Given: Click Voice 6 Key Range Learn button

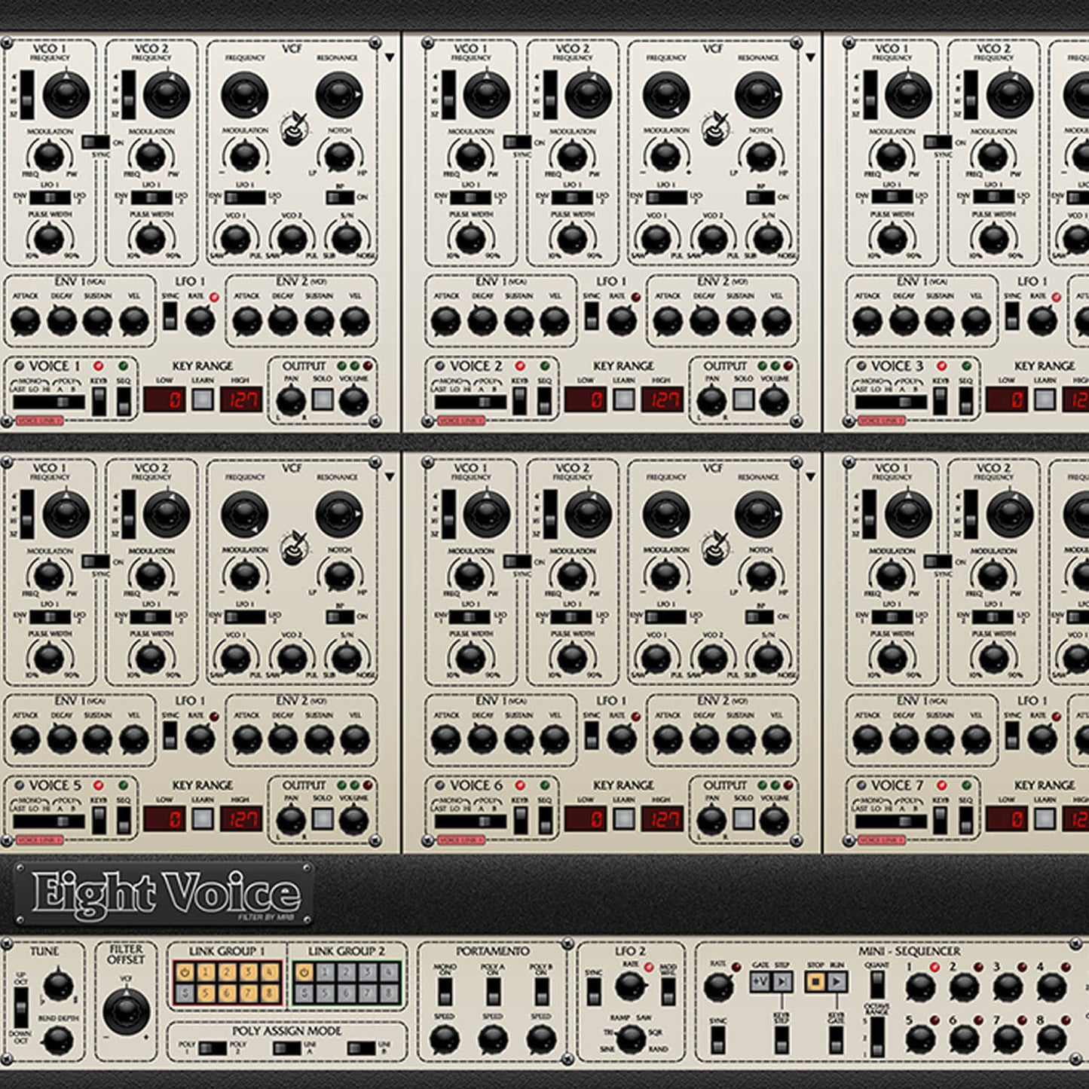Looking at the screenshot, I should (623, 818).
